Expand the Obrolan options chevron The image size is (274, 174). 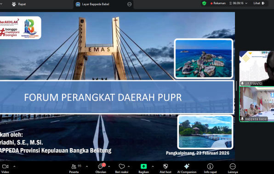click(109, 166)
